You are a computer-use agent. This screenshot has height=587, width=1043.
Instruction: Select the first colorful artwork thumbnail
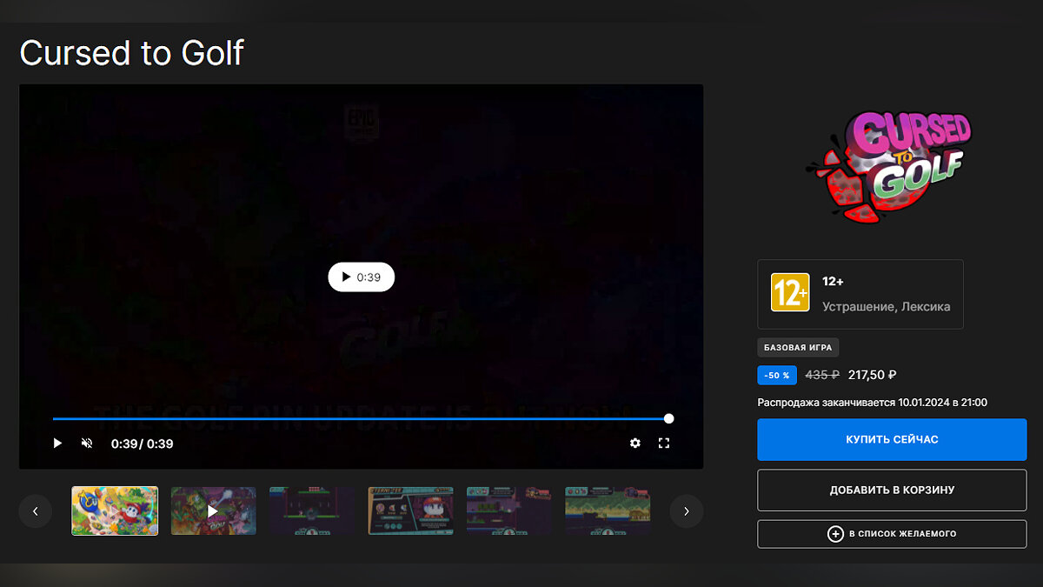[x=115, y=510]
